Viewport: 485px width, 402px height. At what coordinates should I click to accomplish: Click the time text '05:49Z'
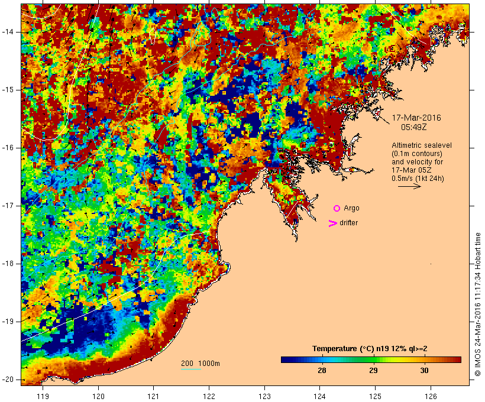tap(414, 127)
